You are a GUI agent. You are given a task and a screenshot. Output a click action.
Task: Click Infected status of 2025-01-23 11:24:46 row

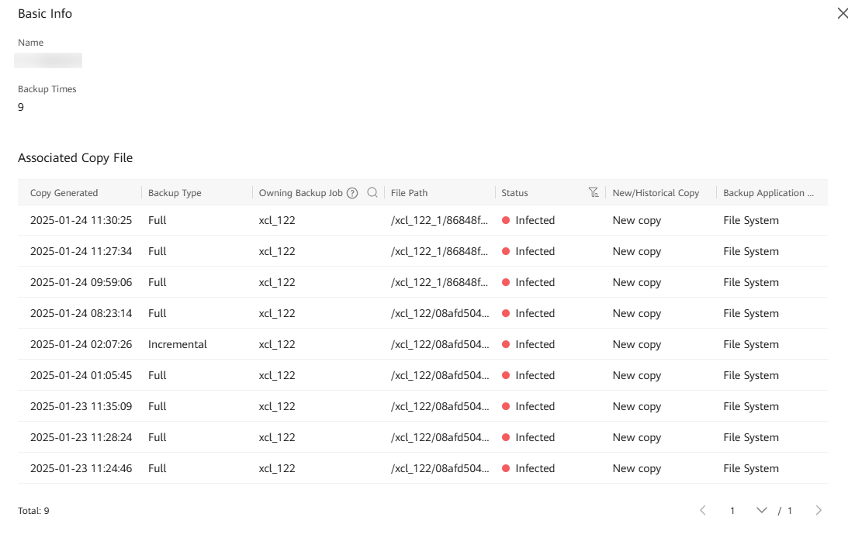(535, 468)
